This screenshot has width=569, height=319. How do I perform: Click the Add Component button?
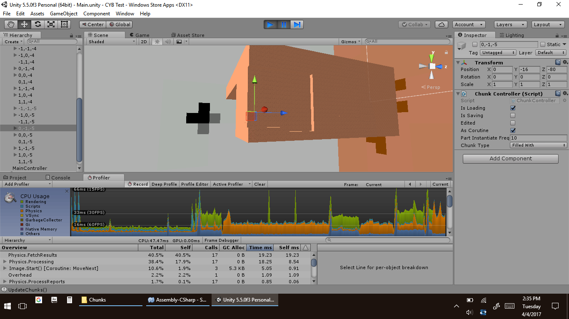(510, 159)
